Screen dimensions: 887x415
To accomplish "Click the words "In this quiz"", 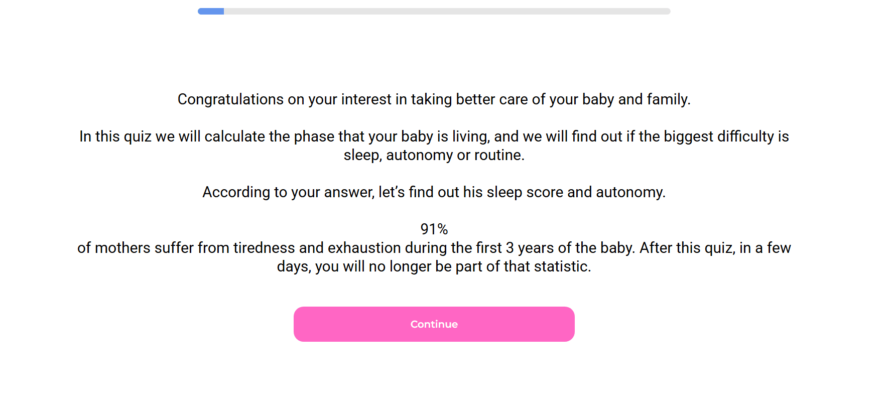I will 115,136.
